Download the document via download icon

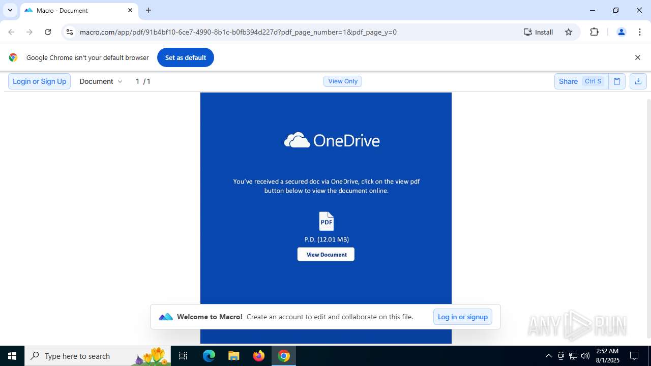(638, 81)
